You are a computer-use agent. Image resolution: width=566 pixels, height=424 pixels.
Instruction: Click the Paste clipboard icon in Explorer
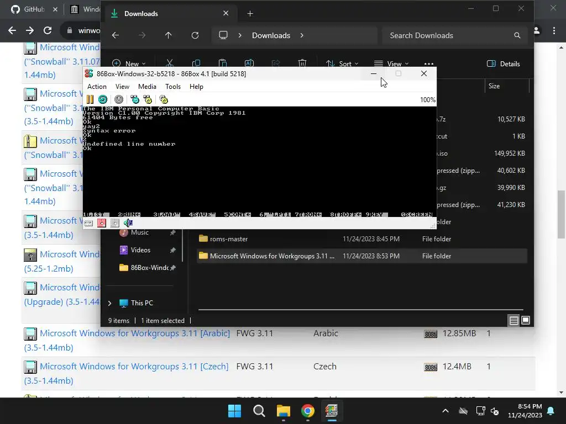[223, 63]
